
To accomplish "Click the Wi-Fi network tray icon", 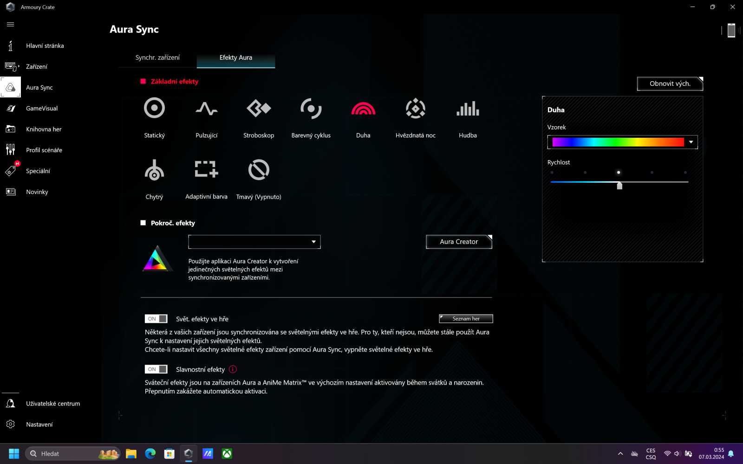I will click(x=667, y=454).
